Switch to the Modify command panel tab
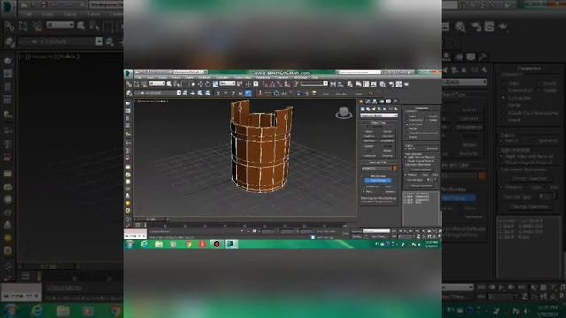Image resolution: width=566 pixels, height=318 pixels. [368, 102]
